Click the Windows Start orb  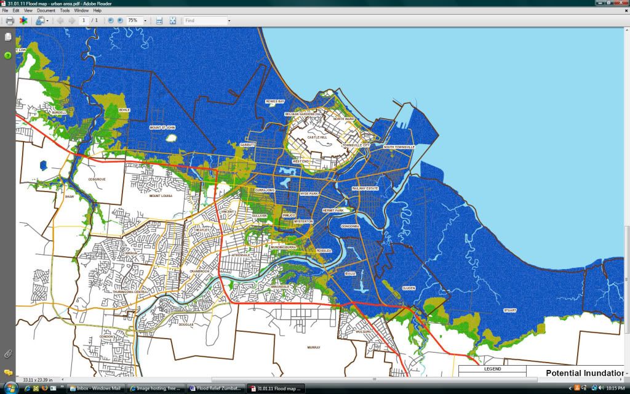coord(10,388)
